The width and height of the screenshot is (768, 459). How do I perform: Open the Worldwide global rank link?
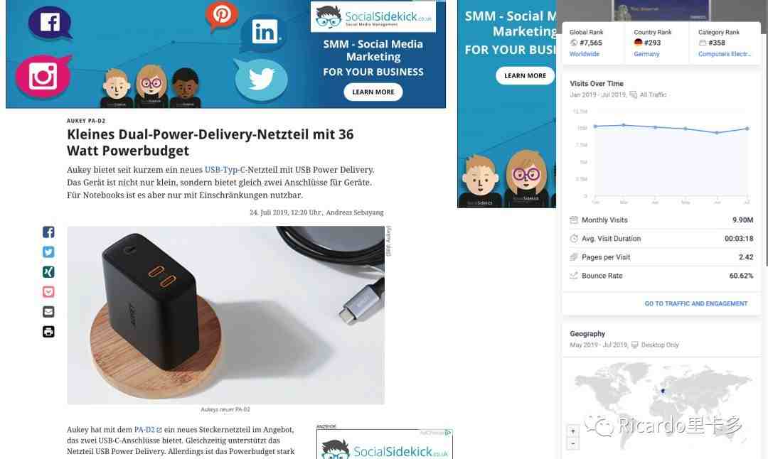click(585, 54)
